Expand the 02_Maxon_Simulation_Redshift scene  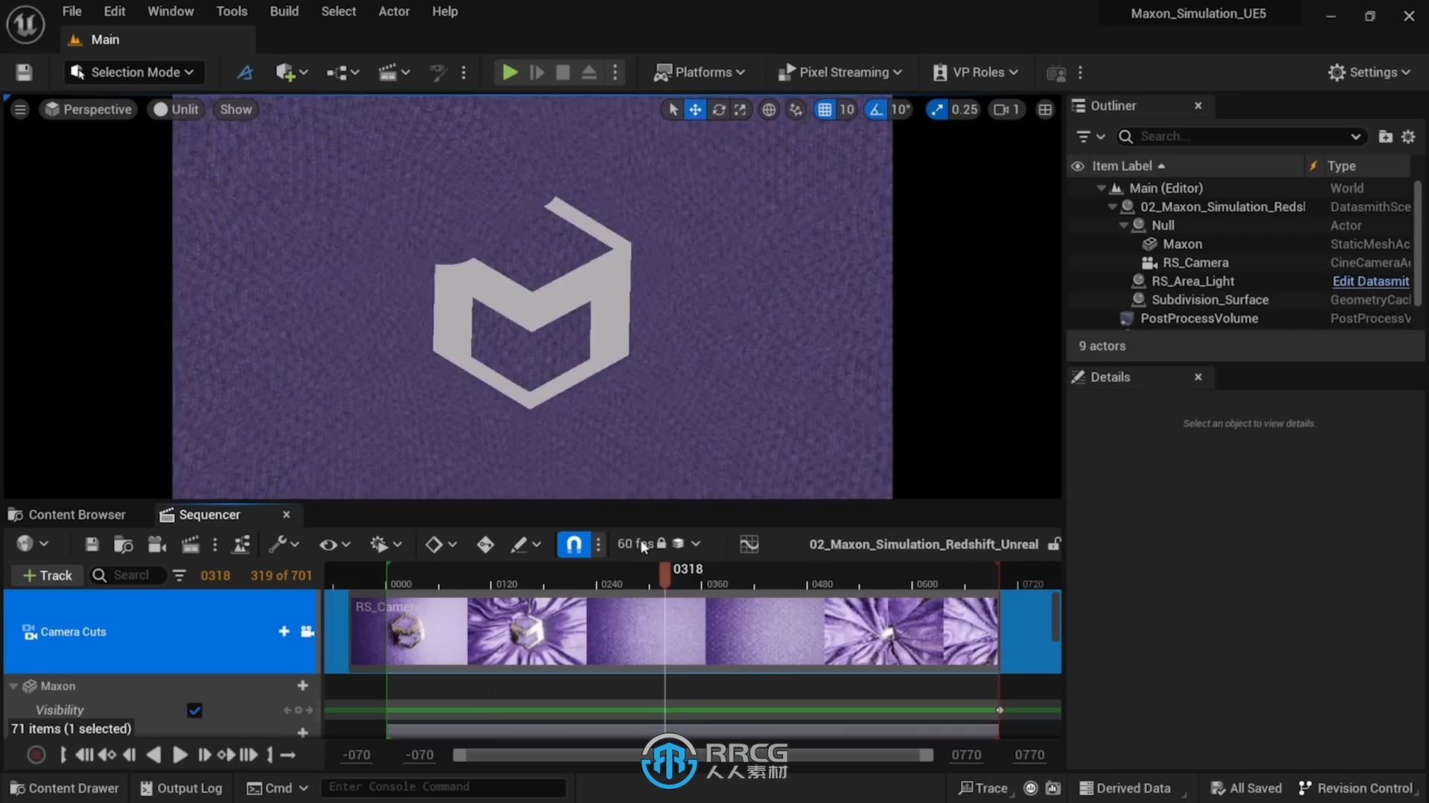(x=1111, y=206)
